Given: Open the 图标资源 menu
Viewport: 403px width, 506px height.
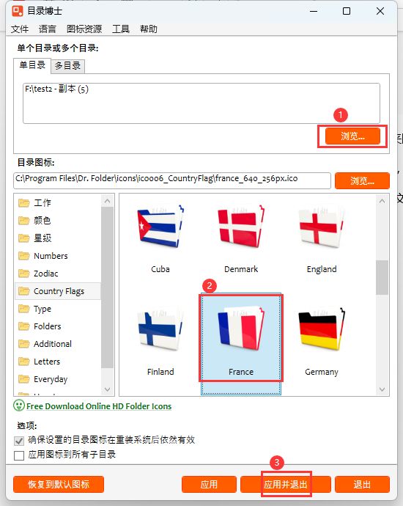Looking at the screenshot, I should pos(84,29).
